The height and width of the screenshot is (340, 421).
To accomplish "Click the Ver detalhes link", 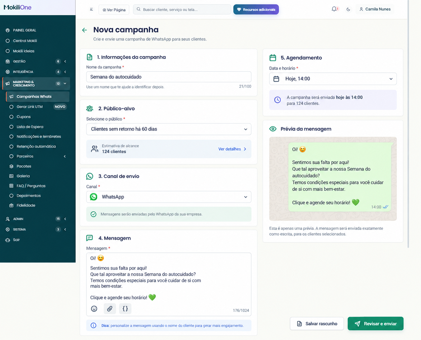I will 232,149.
